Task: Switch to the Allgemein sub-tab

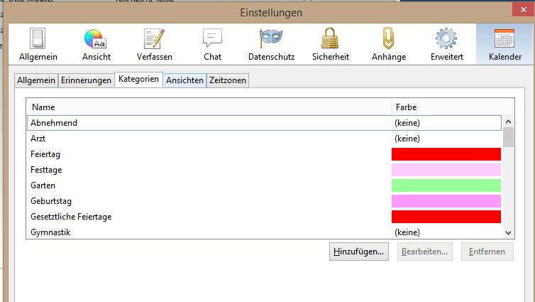Action: tap(36, 80)
